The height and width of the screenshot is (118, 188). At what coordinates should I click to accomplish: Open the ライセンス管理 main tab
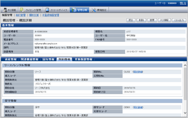pyautogui.click(x=31, y=10)
